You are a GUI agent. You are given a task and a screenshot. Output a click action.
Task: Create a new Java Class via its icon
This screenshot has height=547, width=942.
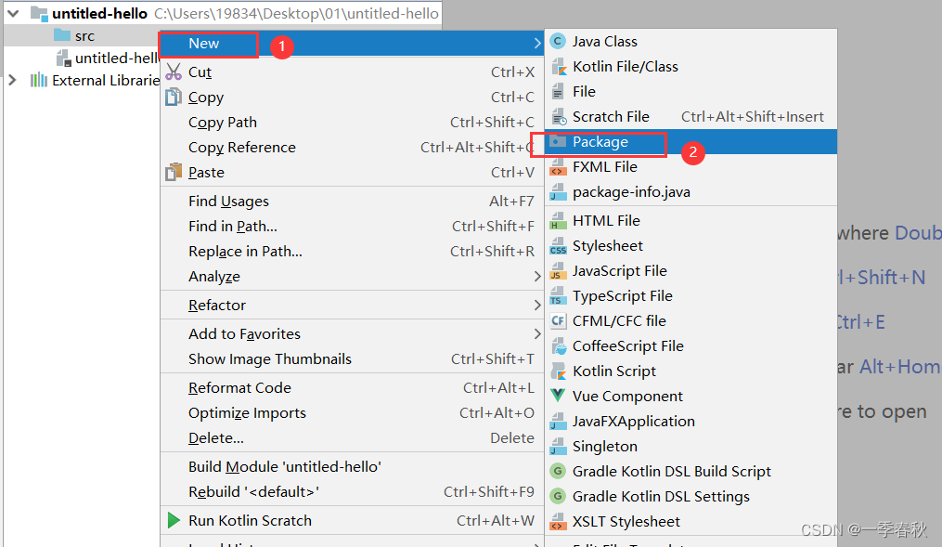[x=557, y=41]
